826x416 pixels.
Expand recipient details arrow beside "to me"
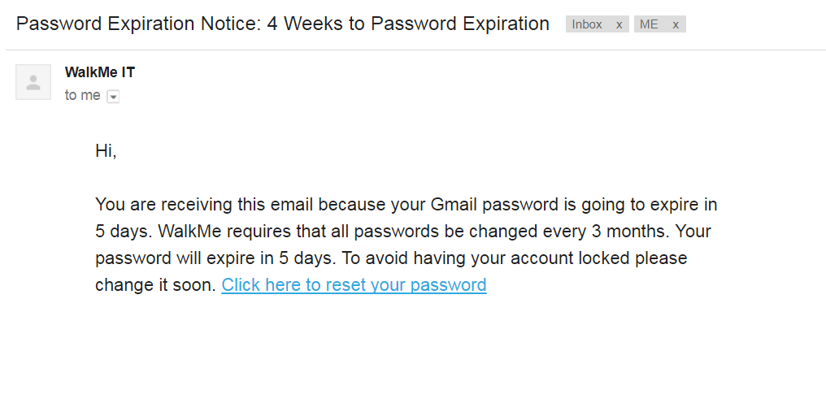[x=113, y=97]
